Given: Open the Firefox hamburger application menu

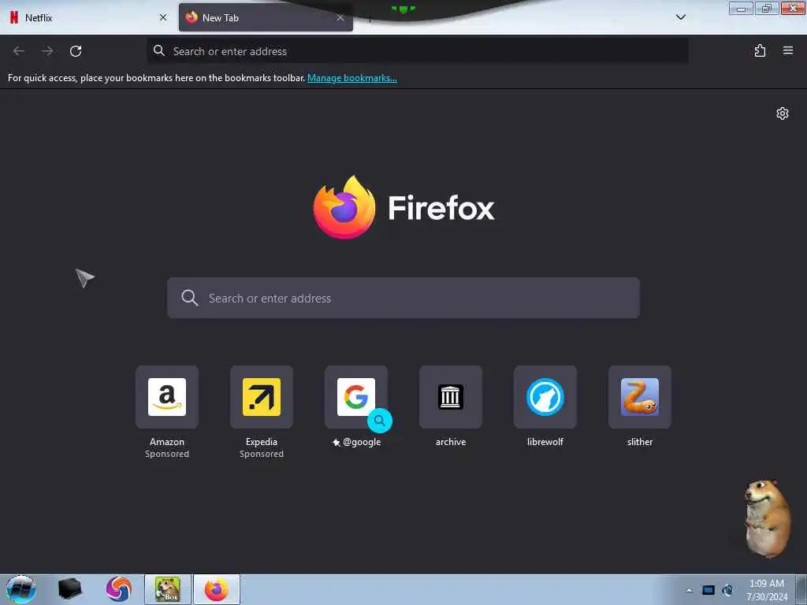Looking at the screenshot, I should point(788,50).
